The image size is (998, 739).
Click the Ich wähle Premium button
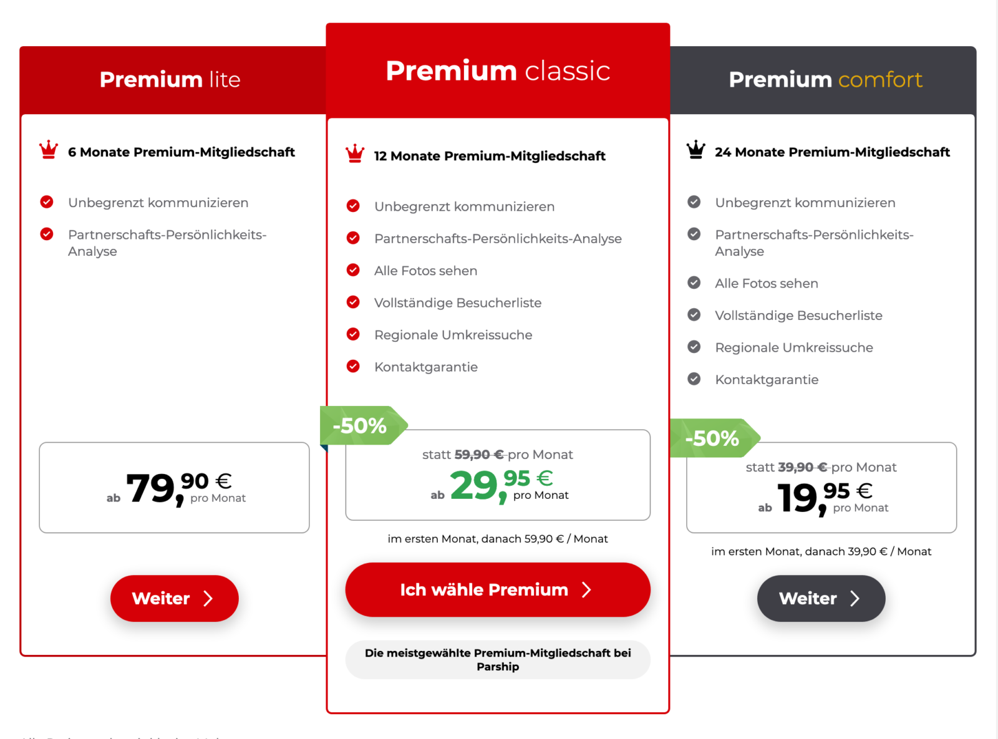pyautogui.click(x=497, y=589)
